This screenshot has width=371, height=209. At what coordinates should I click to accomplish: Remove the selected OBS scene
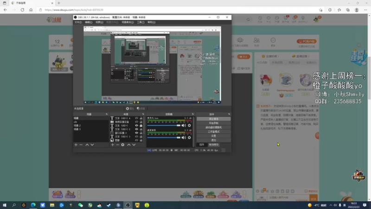(x=81, y=144)
